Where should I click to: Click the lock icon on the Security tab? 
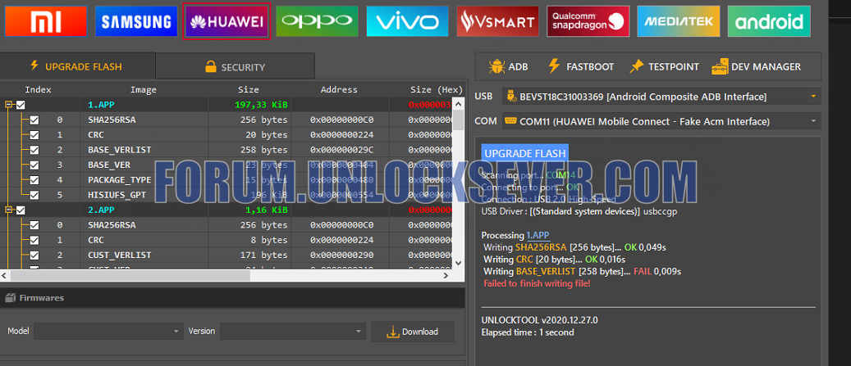coord(211,66)
